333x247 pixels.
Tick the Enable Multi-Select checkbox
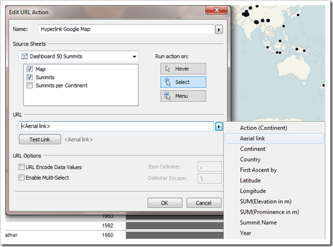click(x=21, y=177)
